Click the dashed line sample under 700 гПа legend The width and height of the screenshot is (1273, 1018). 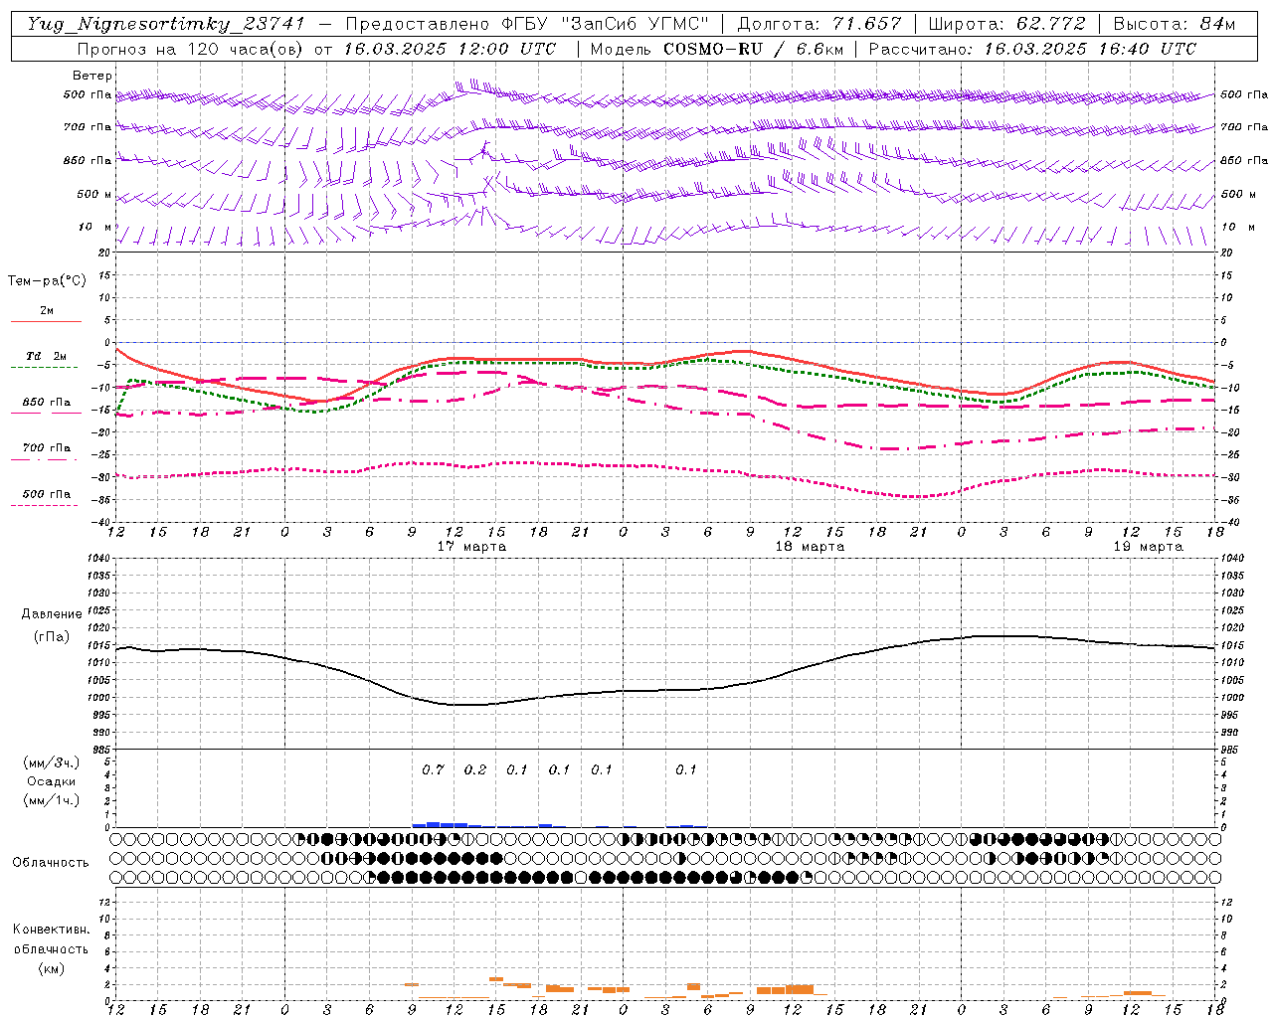point(44,459)
